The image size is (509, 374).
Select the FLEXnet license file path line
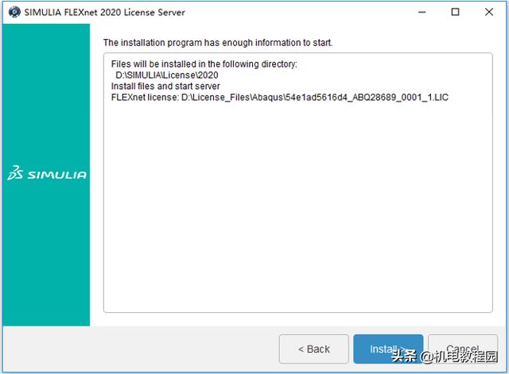pos(279,97)
